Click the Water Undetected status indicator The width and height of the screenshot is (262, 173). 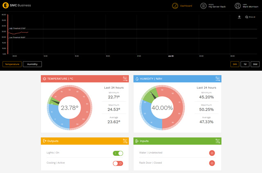212,153
